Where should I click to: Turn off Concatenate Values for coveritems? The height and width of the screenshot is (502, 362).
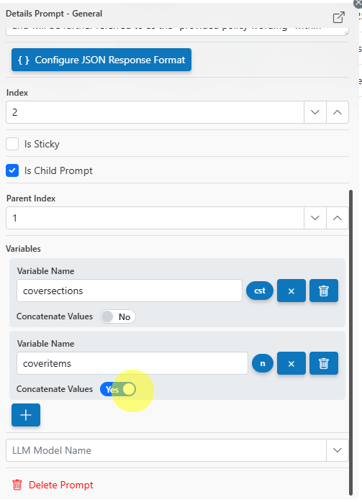pos(117,389)
